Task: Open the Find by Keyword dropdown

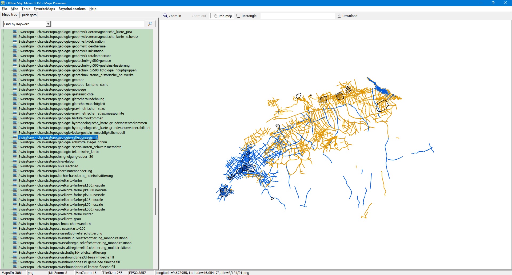Action: click(48, 24)
